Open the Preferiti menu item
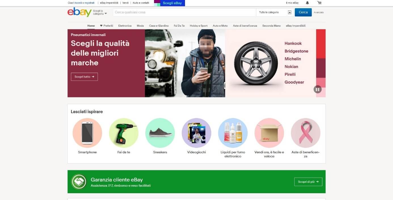The width and height of the screenshot is (393, 200). click(x=107, y=26)
